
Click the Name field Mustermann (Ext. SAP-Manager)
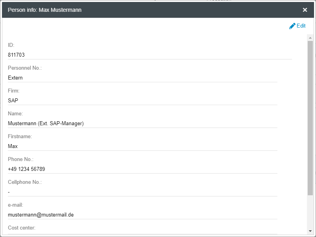46,124
